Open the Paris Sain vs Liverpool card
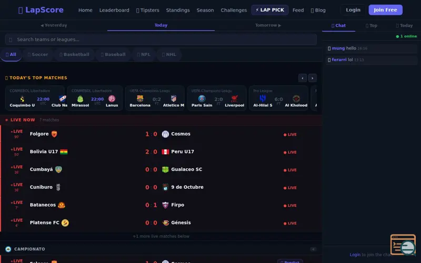Image resolution: width=421 pixels, height=263 pixels. [217, 98]
